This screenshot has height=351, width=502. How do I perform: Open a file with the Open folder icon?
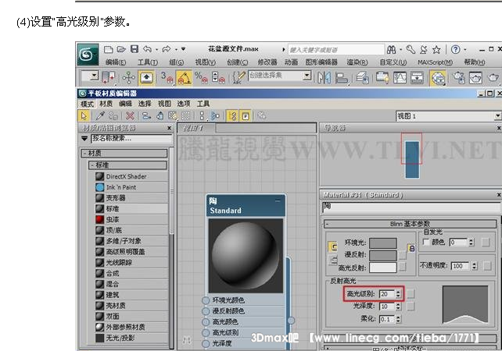[121, 49]
